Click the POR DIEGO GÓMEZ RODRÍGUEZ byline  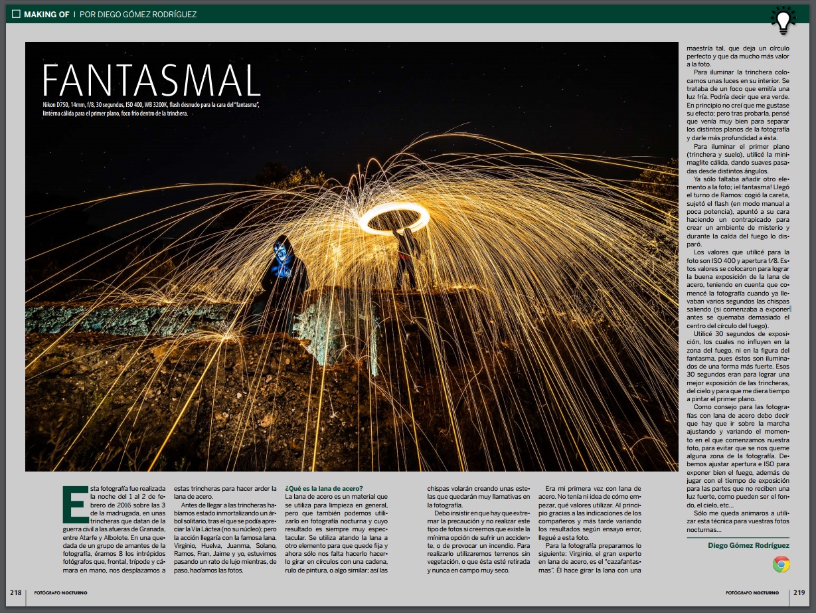click(x=138, y=14)
